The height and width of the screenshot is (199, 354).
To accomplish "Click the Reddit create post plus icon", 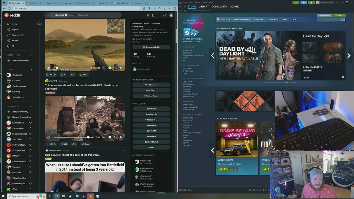I will pyautogui.click(x=159, y=15).
